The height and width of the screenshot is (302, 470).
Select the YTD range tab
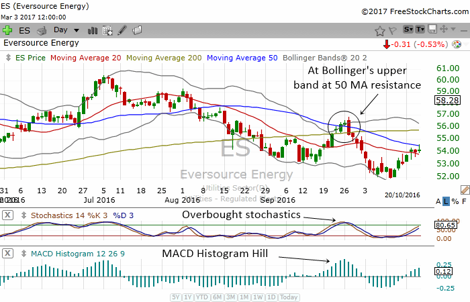pyautogui.click(x=202, y=297)
